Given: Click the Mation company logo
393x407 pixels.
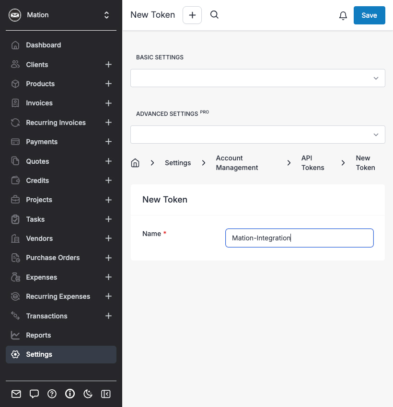Looking at the screenshot, I should 15,15.
